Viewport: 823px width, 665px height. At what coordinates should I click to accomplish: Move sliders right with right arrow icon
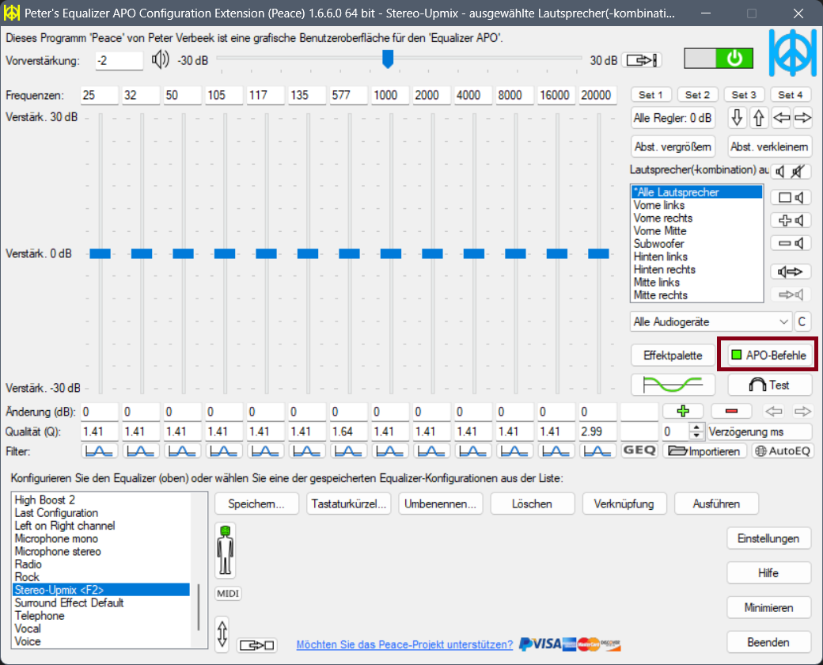pos(802,118)
